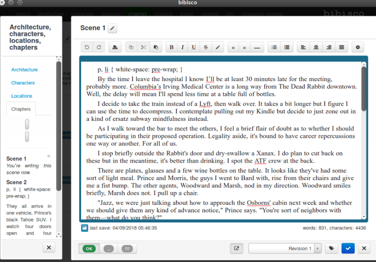Justify the text alignment

point(341,47)
